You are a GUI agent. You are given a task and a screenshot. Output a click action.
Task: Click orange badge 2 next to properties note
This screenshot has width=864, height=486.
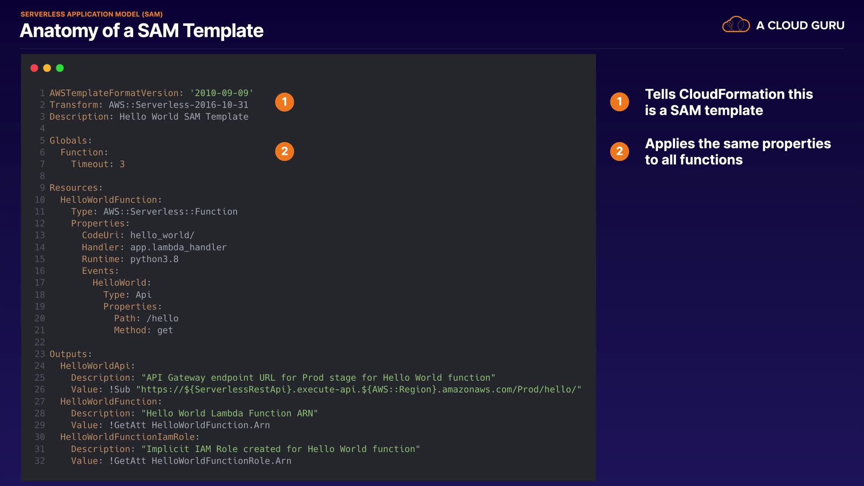619,151
